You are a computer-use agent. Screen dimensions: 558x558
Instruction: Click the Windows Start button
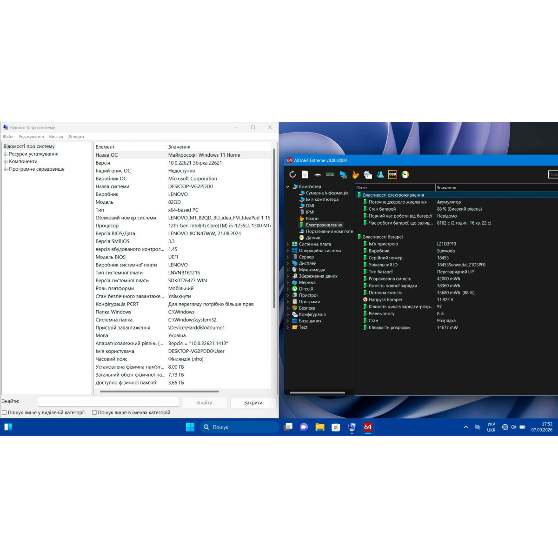(190, 427)
